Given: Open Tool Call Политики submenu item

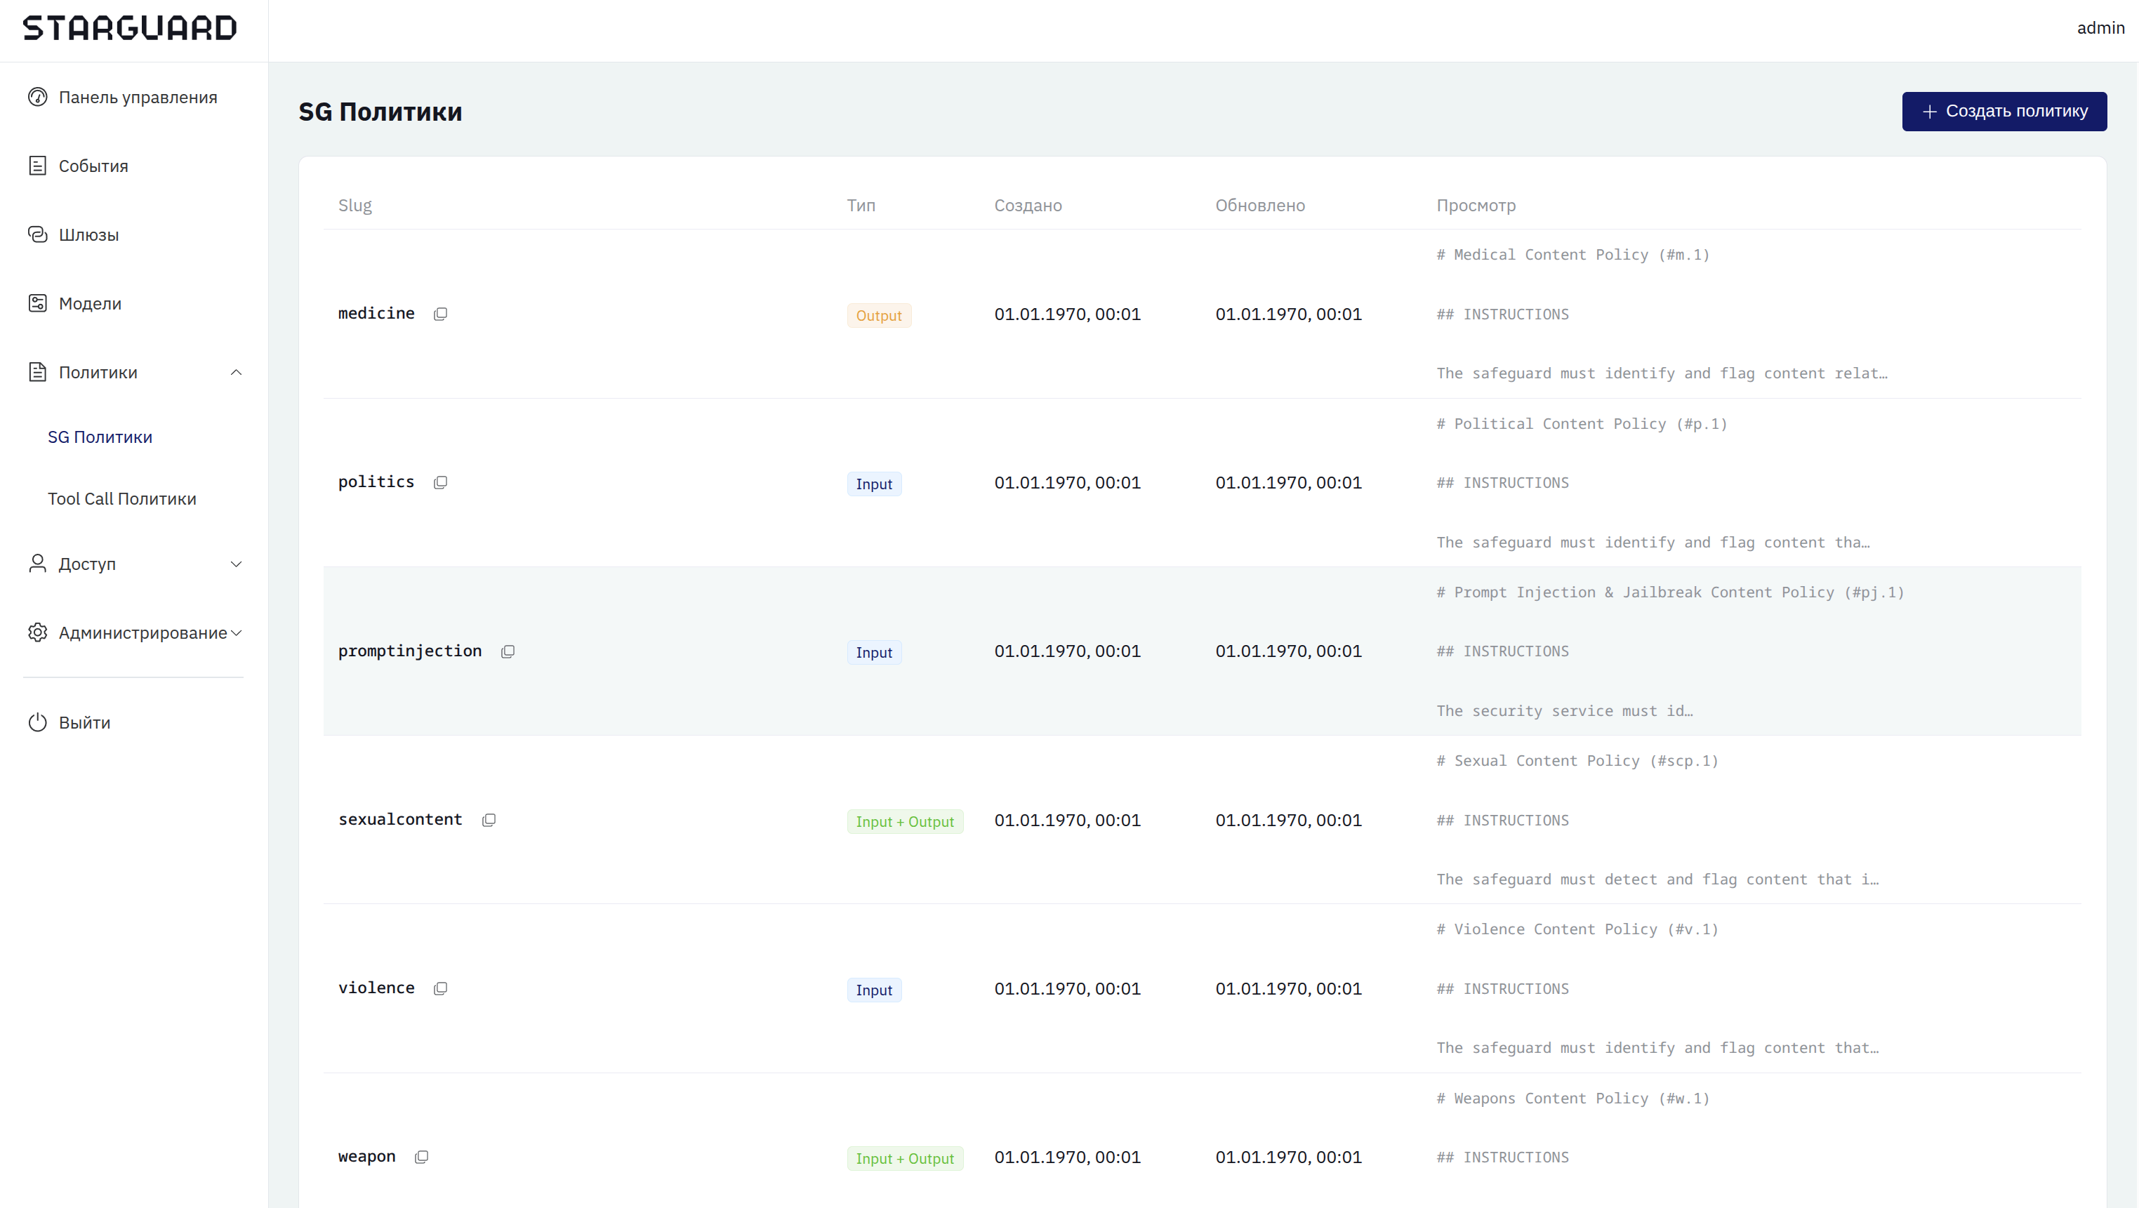Looking at the screenshot, I should (x=122, y=499).
